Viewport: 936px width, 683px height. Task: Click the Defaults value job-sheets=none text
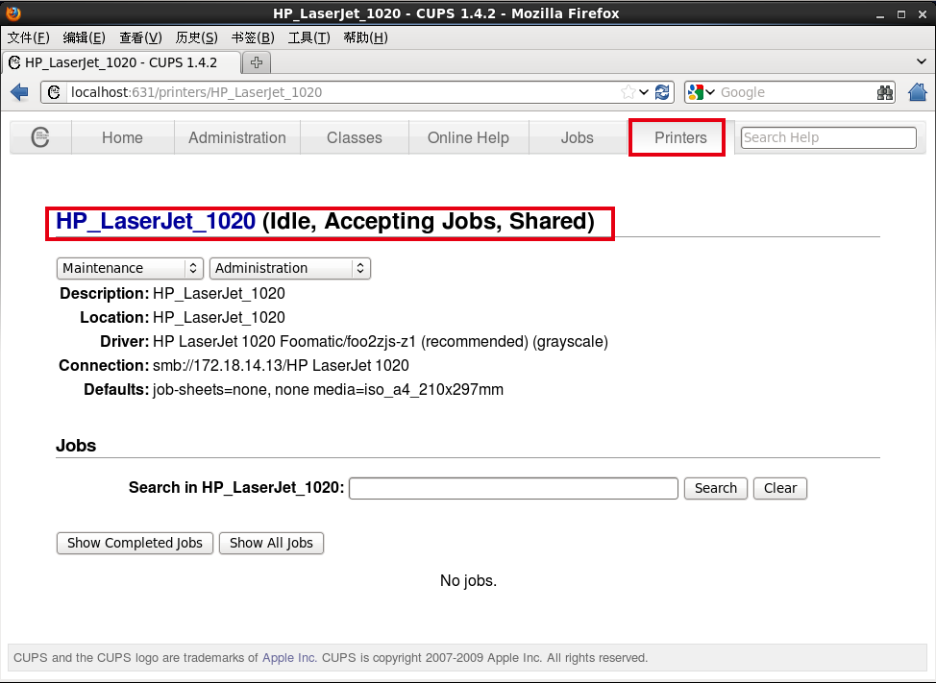(x=328, y=389)
